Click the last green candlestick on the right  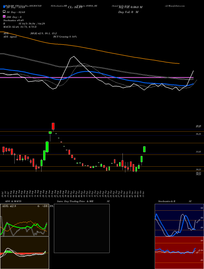(144, 149)
